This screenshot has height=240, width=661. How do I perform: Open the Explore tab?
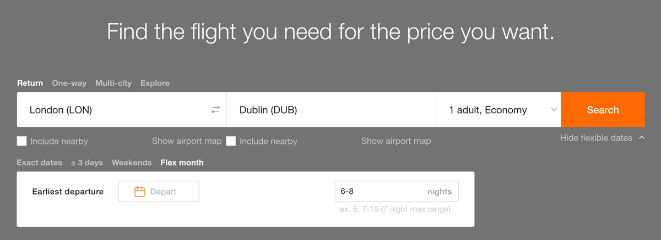(155, 83)
